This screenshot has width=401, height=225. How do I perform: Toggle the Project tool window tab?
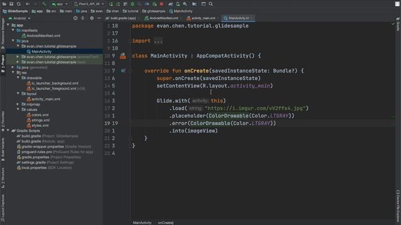(3, 64)
